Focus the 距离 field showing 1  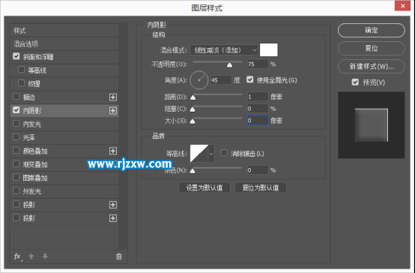258,97
